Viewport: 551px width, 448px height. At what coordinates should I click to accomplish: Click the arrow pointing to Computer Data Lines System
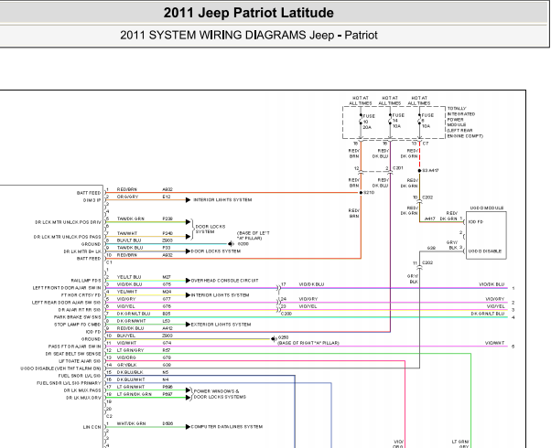188,427
